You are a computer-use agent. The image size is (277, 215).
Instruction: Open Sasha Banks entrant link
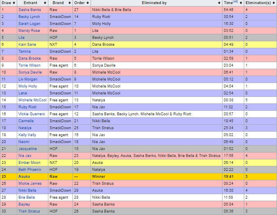tap(29, 9)
